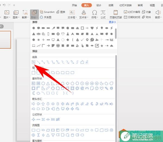Insert the right block arrow
Screen dimensions: 163x142
[33, 104]
